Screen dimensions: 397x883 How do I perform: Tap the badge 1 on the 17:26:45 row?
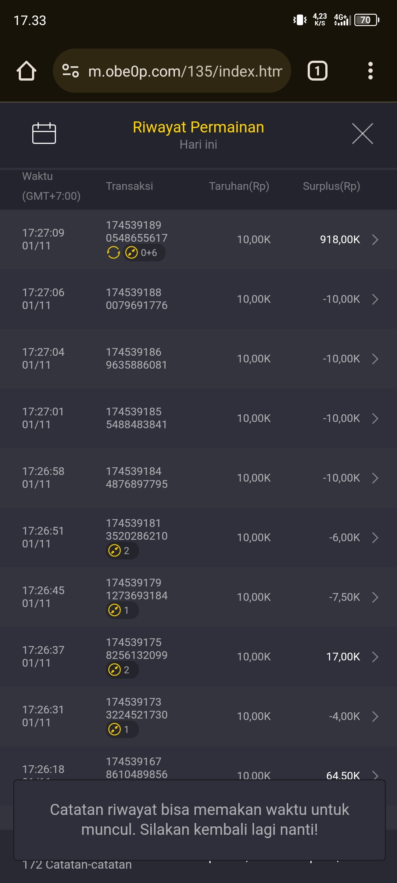pyautogui.click(x=121, y=610)
